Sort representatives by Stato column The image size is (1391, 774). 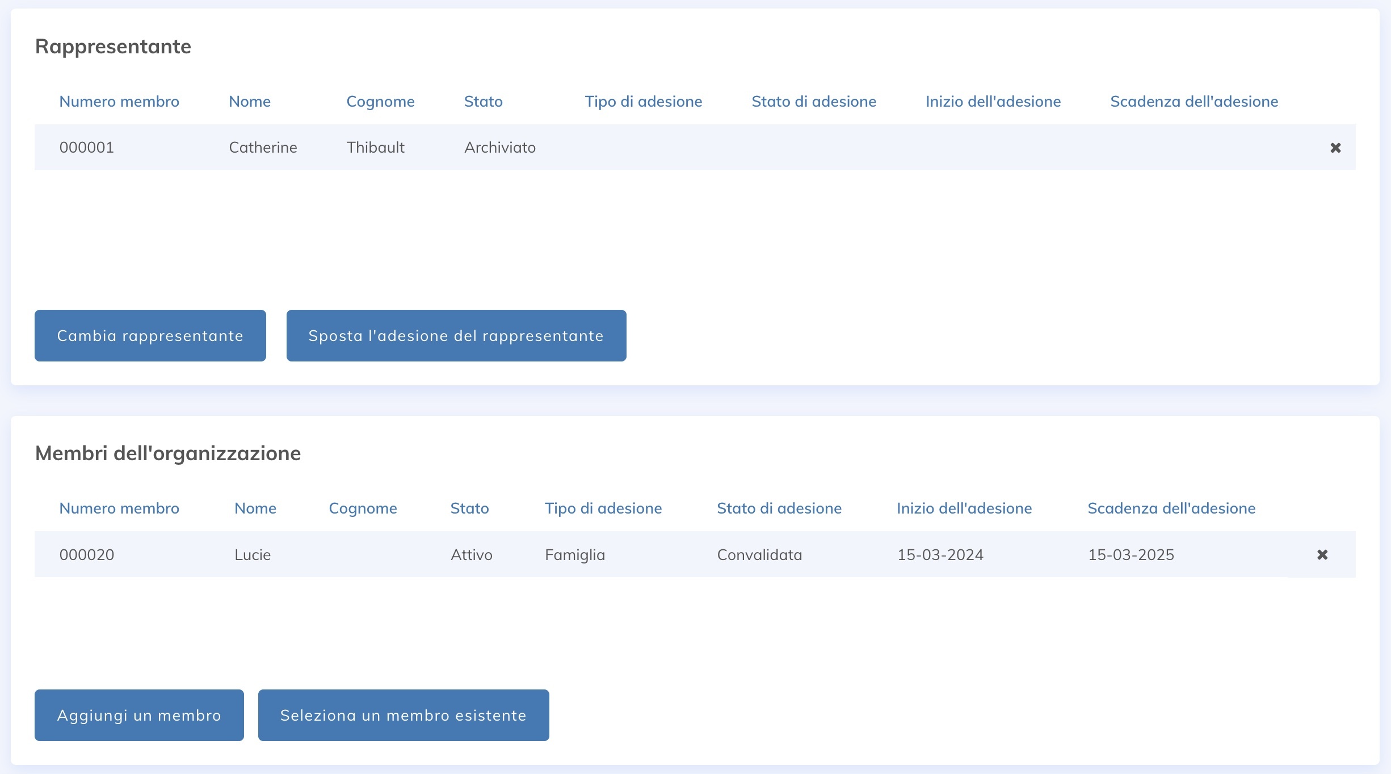click(x=483, y=102)
